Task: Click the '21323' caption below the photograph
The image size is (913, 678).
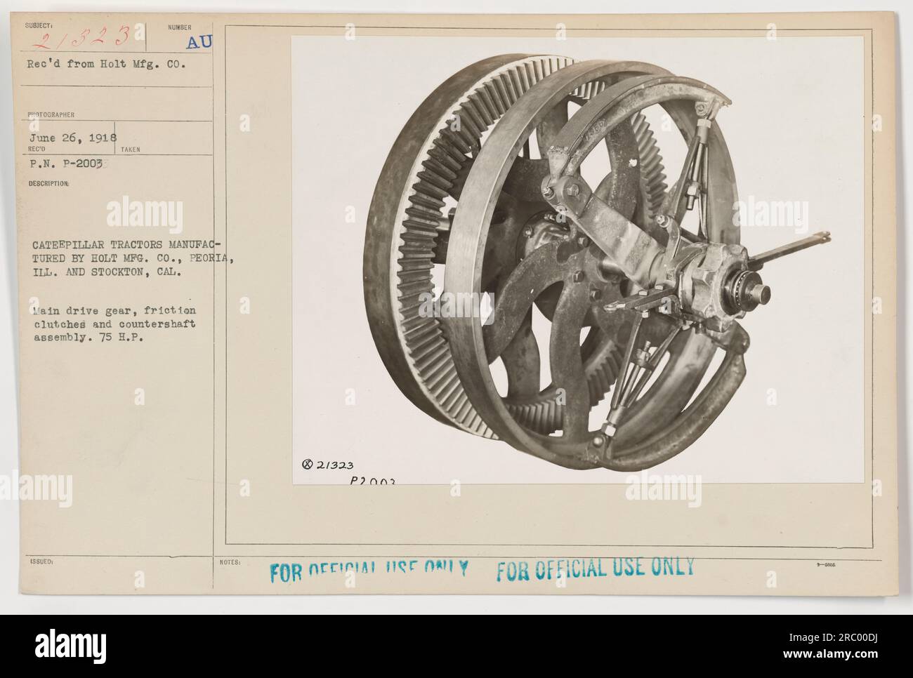Action: (335, 465)
